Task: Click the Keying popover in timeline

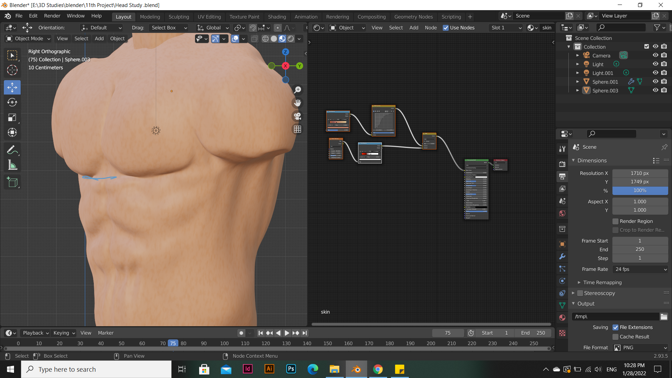Action: tap(64, 333)
